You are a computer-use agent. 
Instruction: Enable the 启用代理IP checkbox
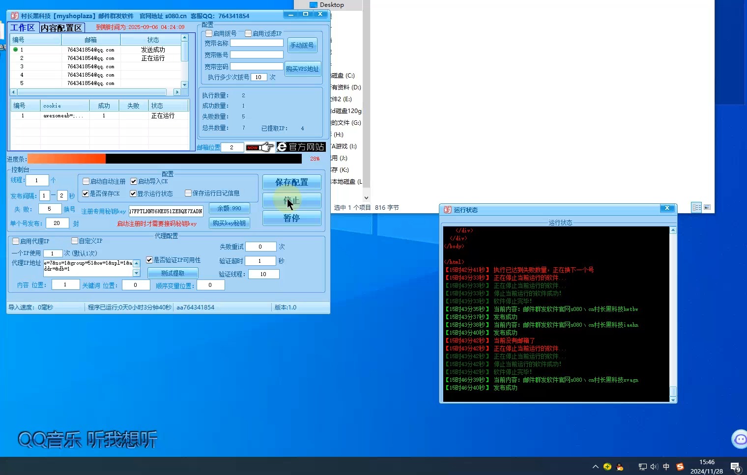[16, 241]
